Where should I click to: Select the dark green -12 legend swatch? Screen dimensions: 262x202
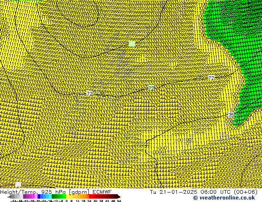pyautogui.click(x=53, y=196)
